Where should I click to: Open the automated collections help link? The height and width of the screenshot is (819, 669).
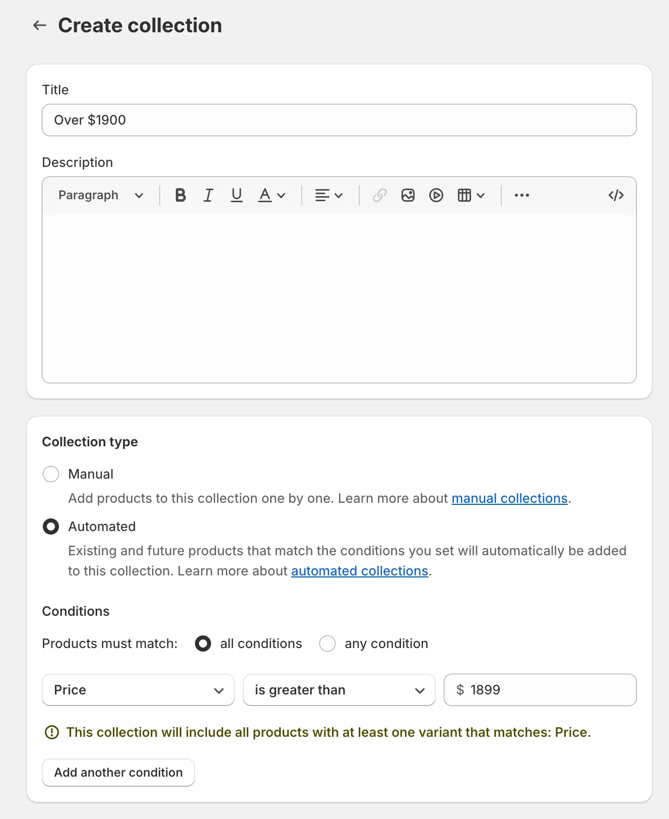[360, 571]
